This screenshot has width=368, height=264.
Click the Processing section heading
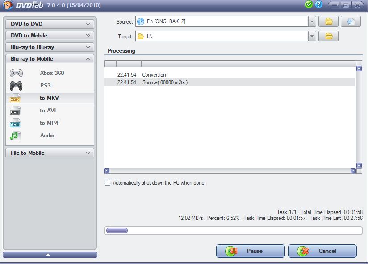point(121,51)
